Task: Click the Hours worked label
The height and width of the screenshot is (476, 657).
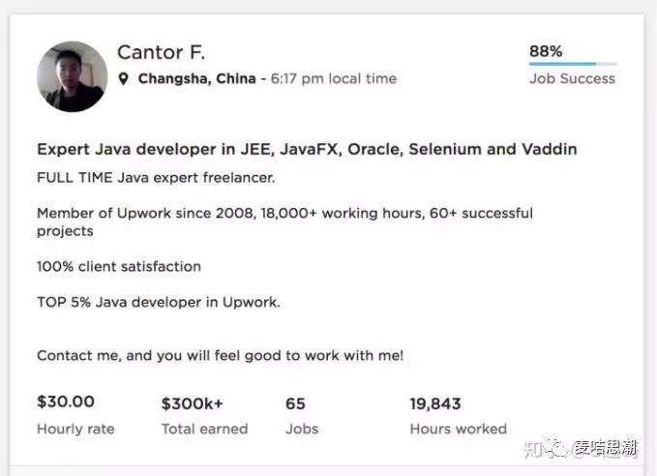Action: pos(458,429)
